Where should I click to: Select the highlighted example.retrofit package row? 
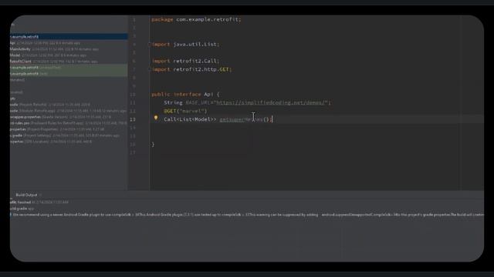click(x=69, y=37)
